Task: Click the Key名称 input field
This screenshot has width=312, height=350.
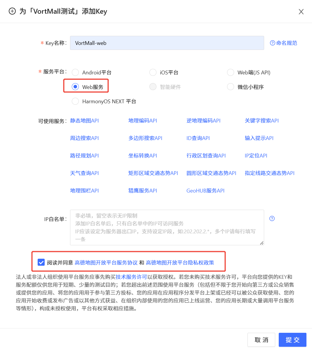Action: pyautogui.click(x=167, y=43)
